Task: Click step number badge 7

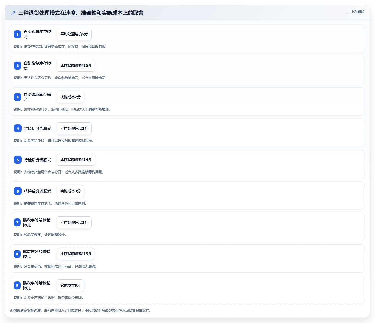Action: pos(17,222)
